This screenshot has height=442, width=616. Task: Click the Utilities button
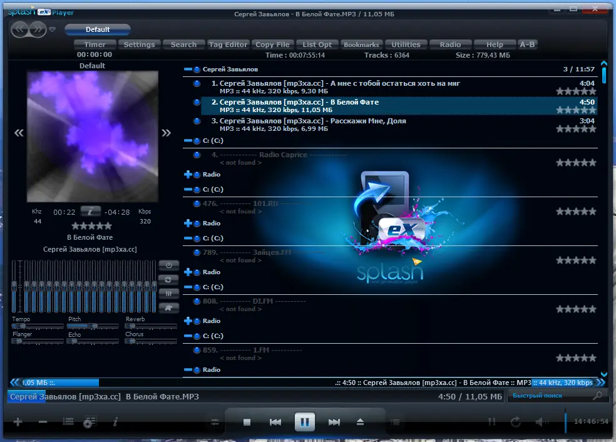click(x=406, y=44)
